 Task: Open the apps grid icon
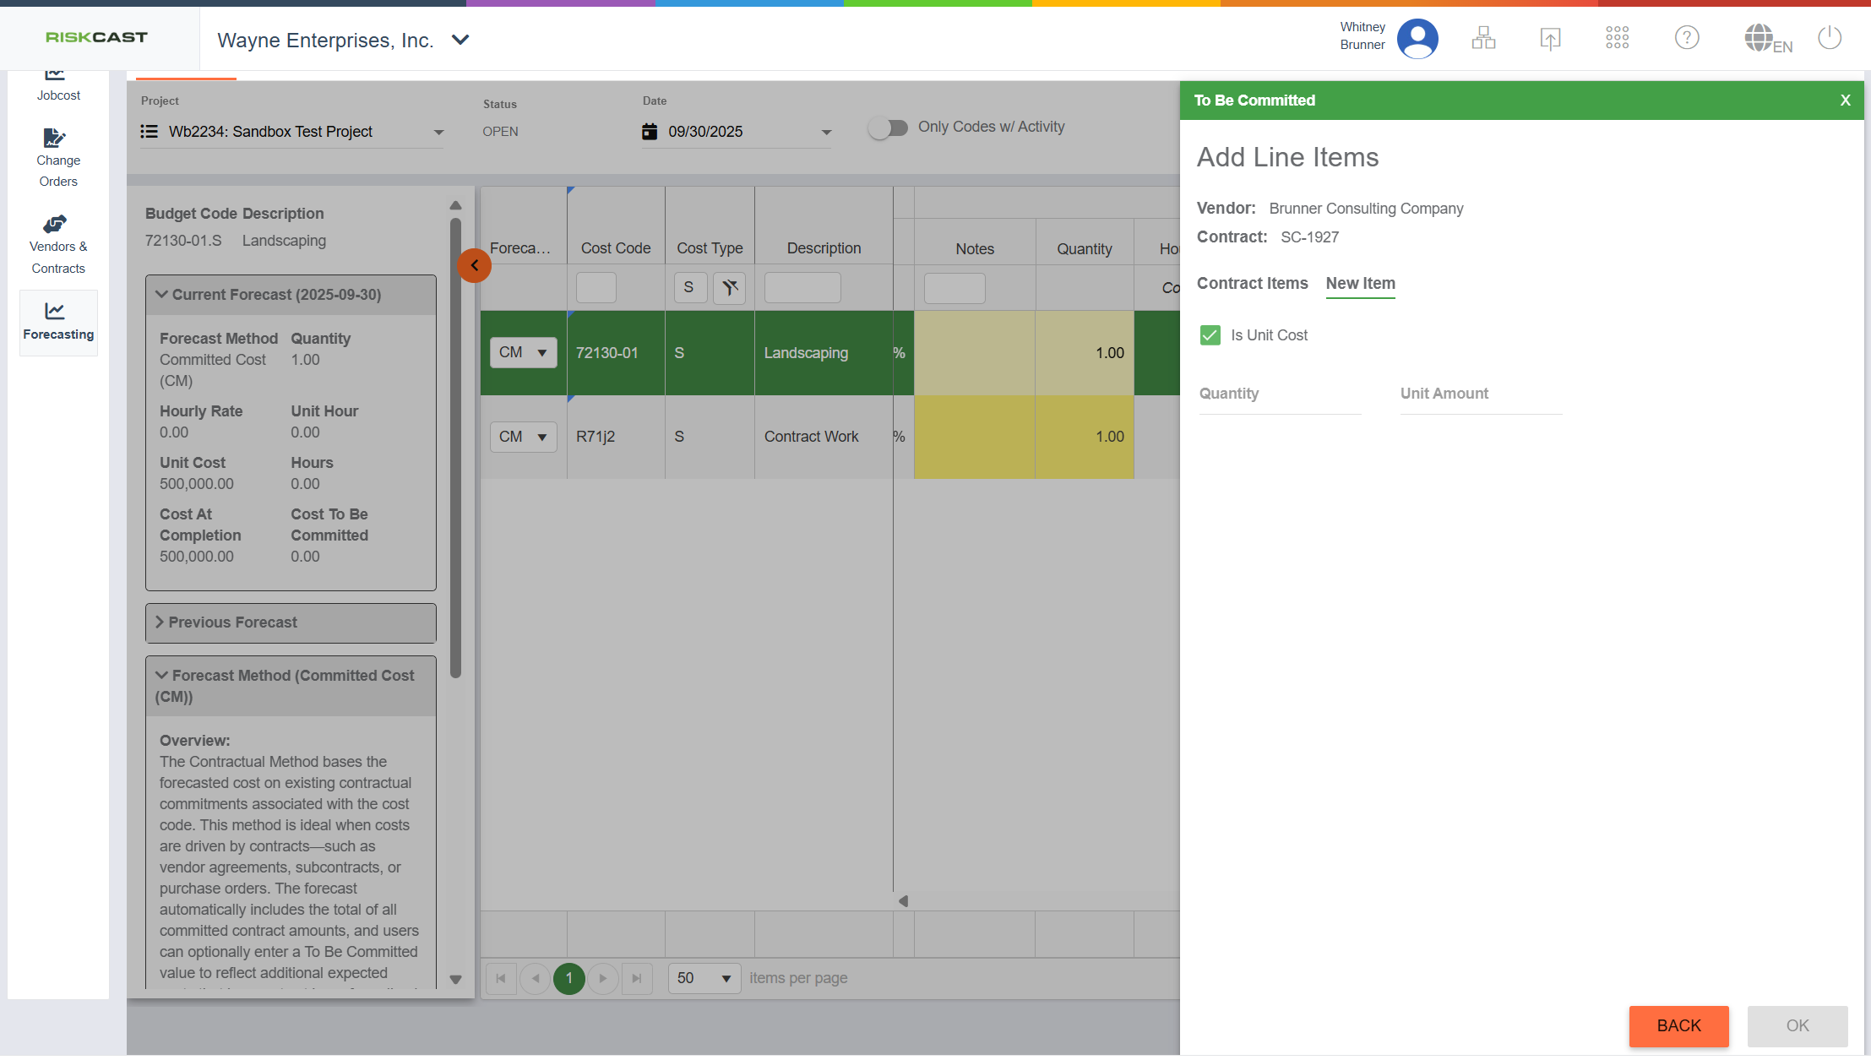point(1617,38)
